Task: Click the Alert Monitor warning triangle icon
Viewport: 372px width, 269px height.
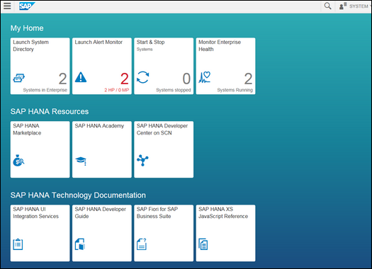Action: click(81, 77)
